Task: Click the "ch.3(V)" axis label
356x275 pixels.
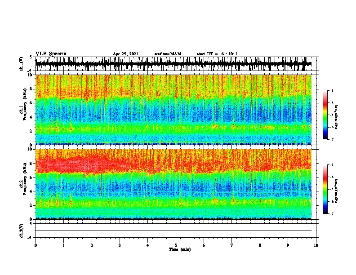Action: tap(22, 231)
